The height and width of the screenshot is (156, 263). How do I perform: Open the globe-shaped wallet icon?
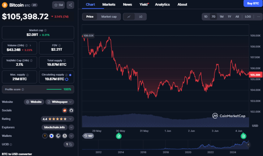pos(58,136)
